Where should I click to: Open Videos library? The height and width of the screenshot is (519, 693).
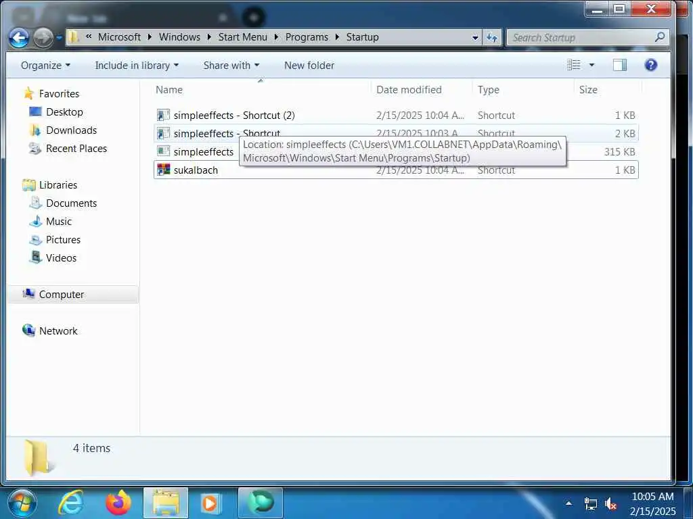(x=61, y=257)
